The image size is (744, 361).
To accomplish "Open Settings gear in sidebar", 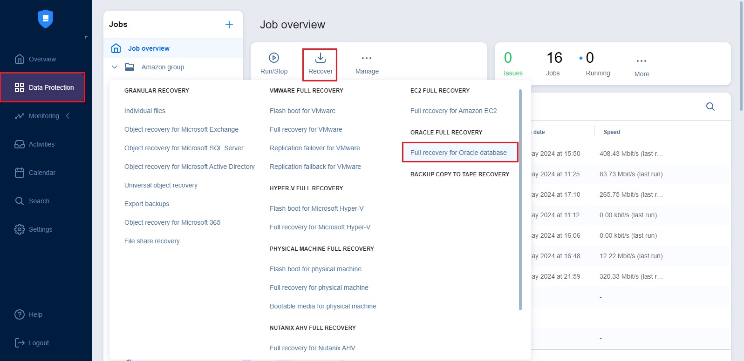I will pyautogui.click(x=20, y=229).
